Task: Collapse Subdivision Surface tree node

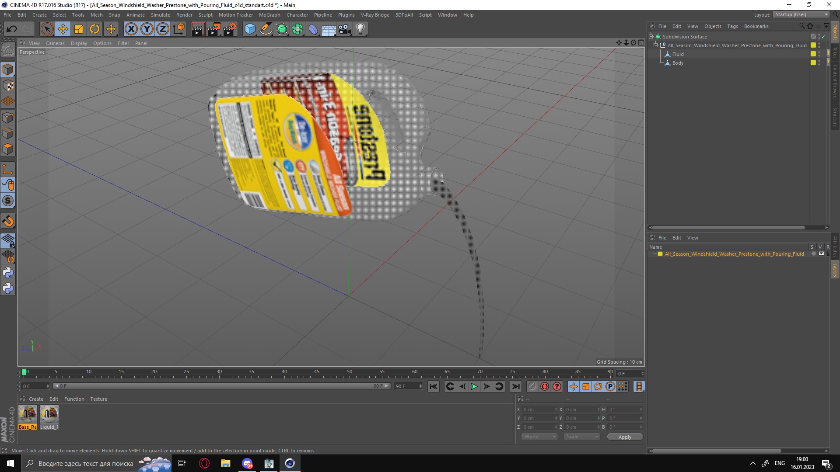Action: pyautogui.click(x=651, y=37)
